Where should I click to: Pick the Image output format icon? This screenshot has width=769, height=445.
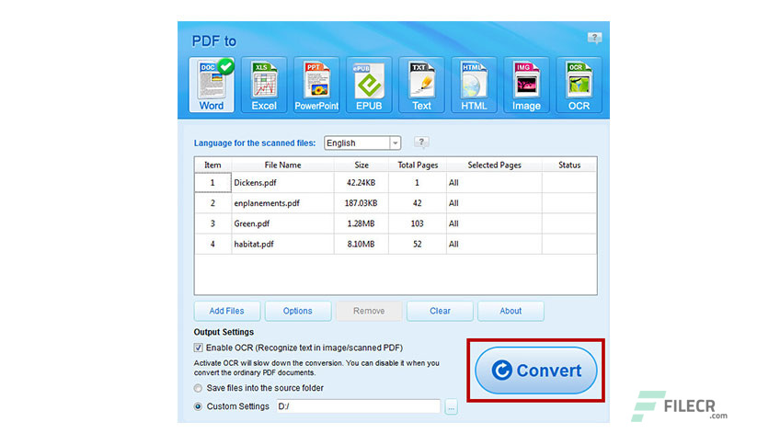[526, 85]
